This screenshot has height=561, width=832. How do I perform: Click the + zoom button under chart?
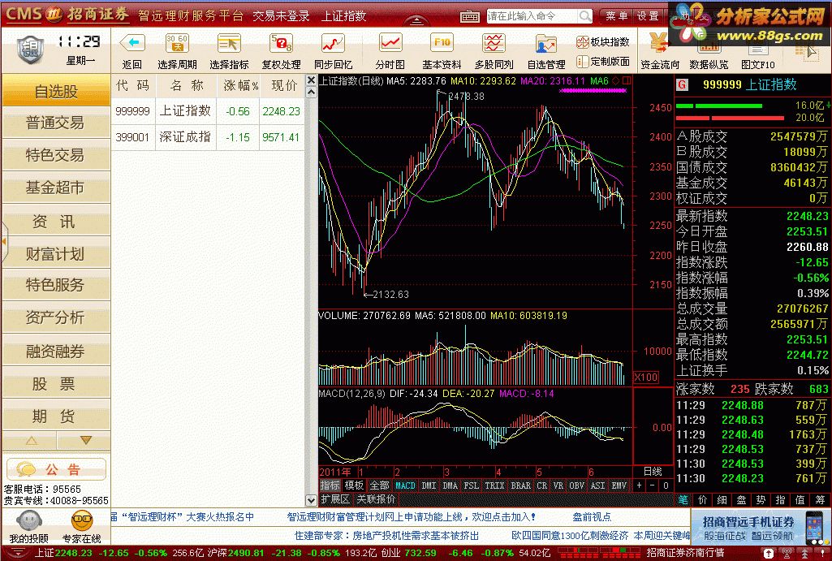point(640,485)
